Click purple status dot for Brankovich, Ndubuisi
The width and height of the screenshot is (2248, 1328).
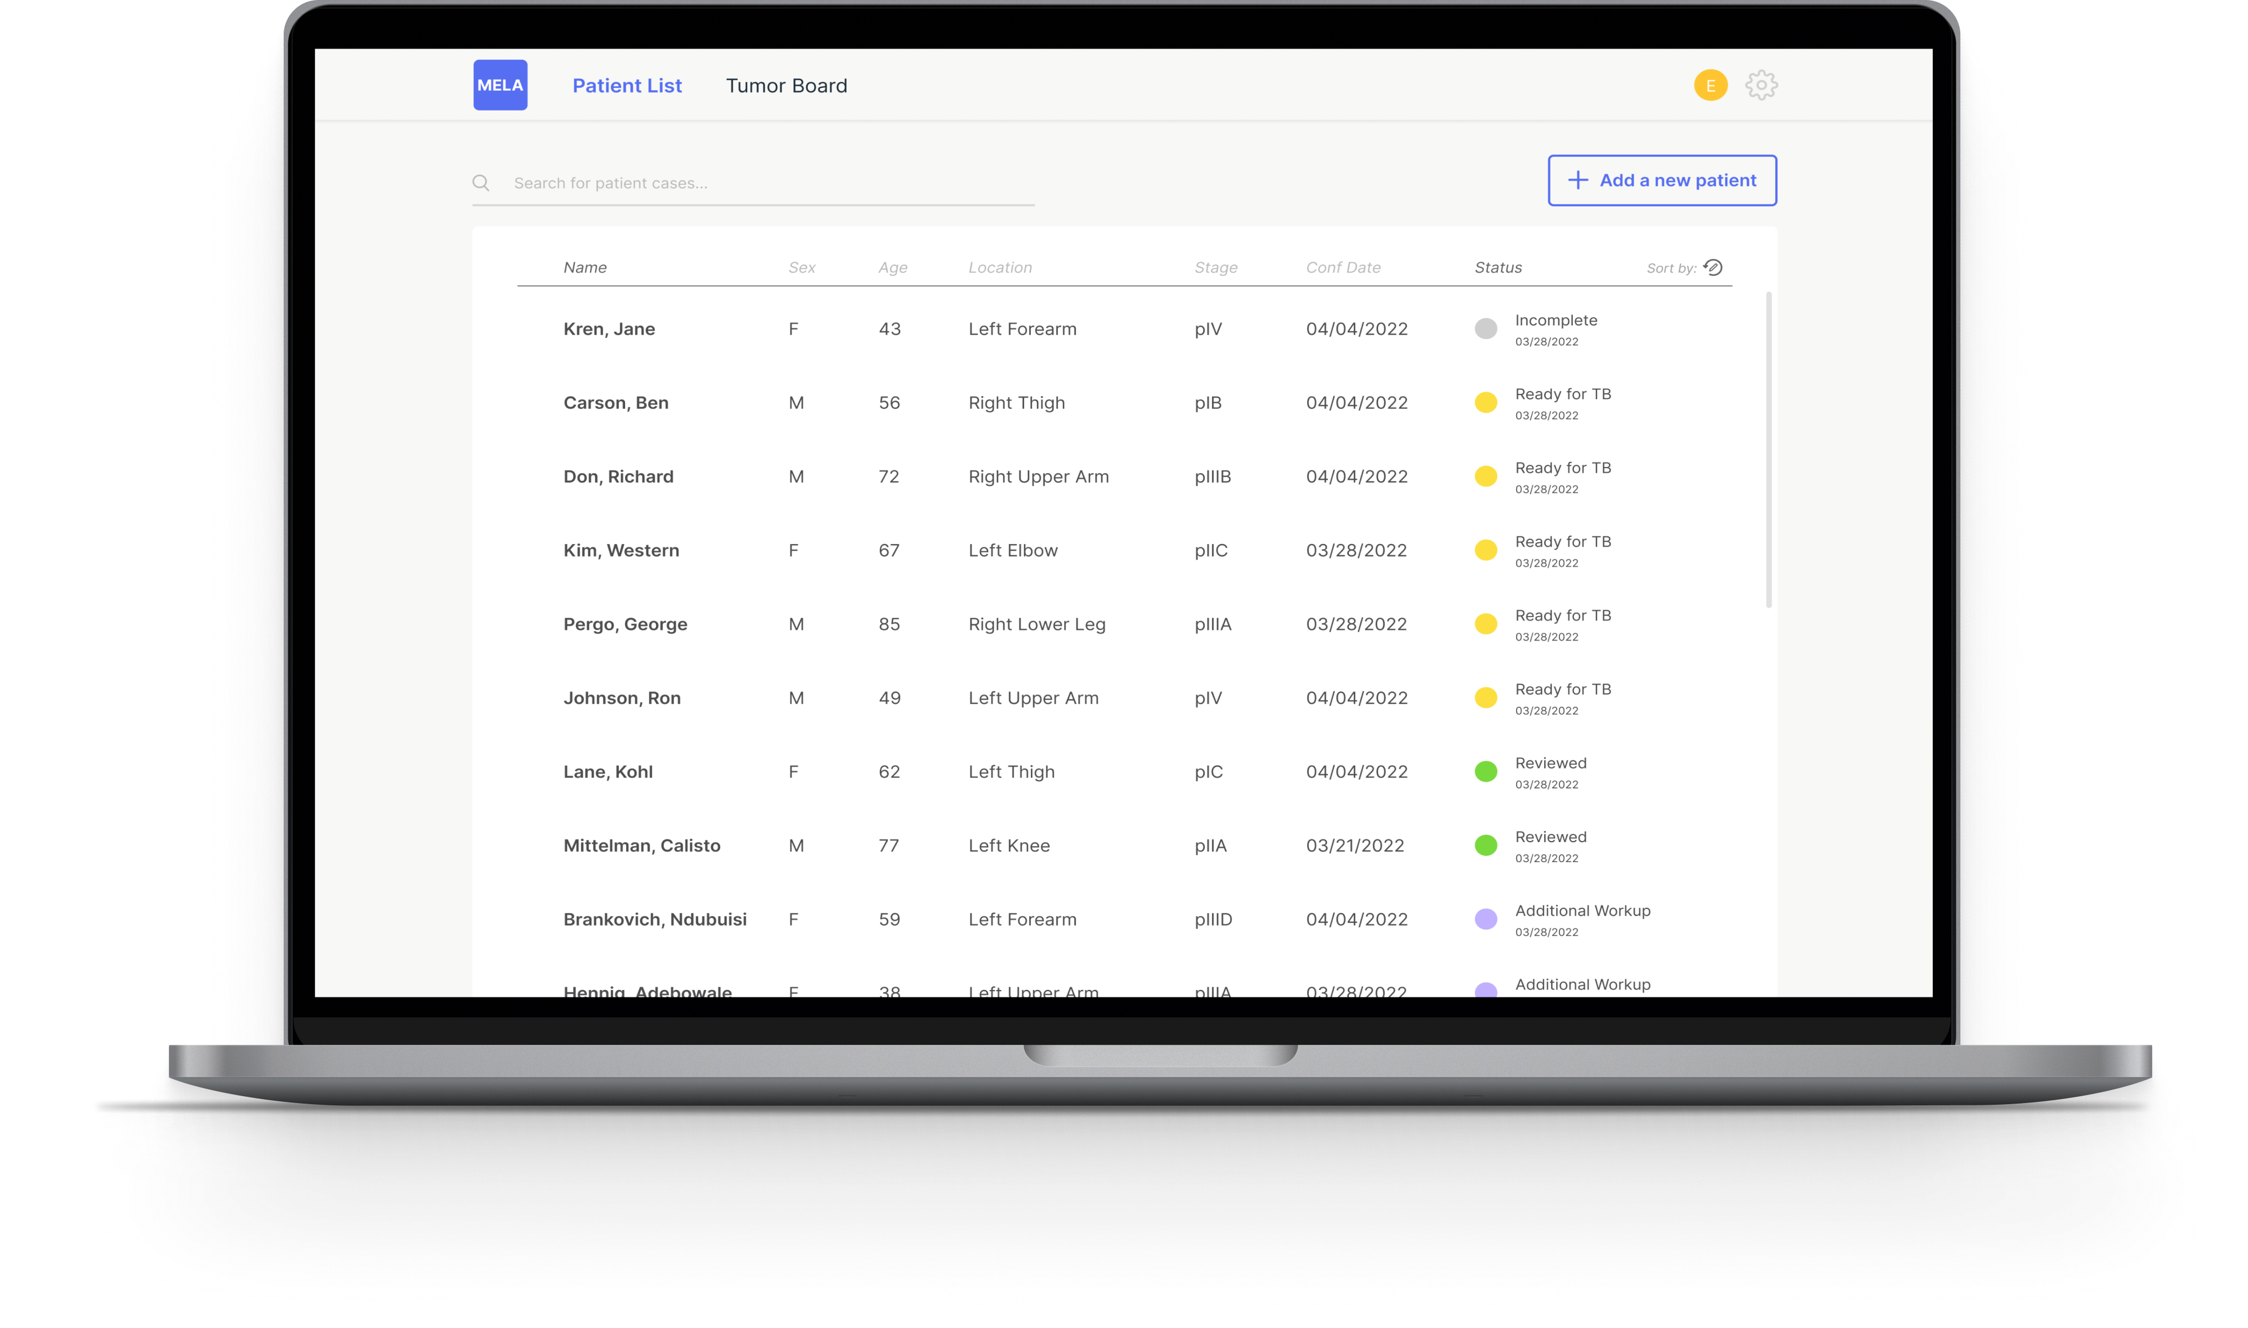[x=1485, y=919]
